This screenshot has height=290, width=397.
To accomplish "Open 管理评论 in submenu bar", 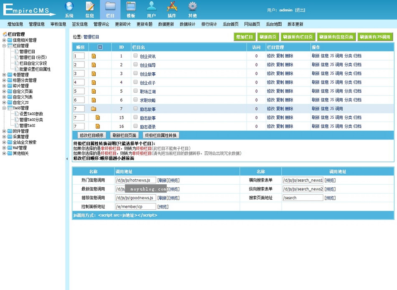I will 101,24.
